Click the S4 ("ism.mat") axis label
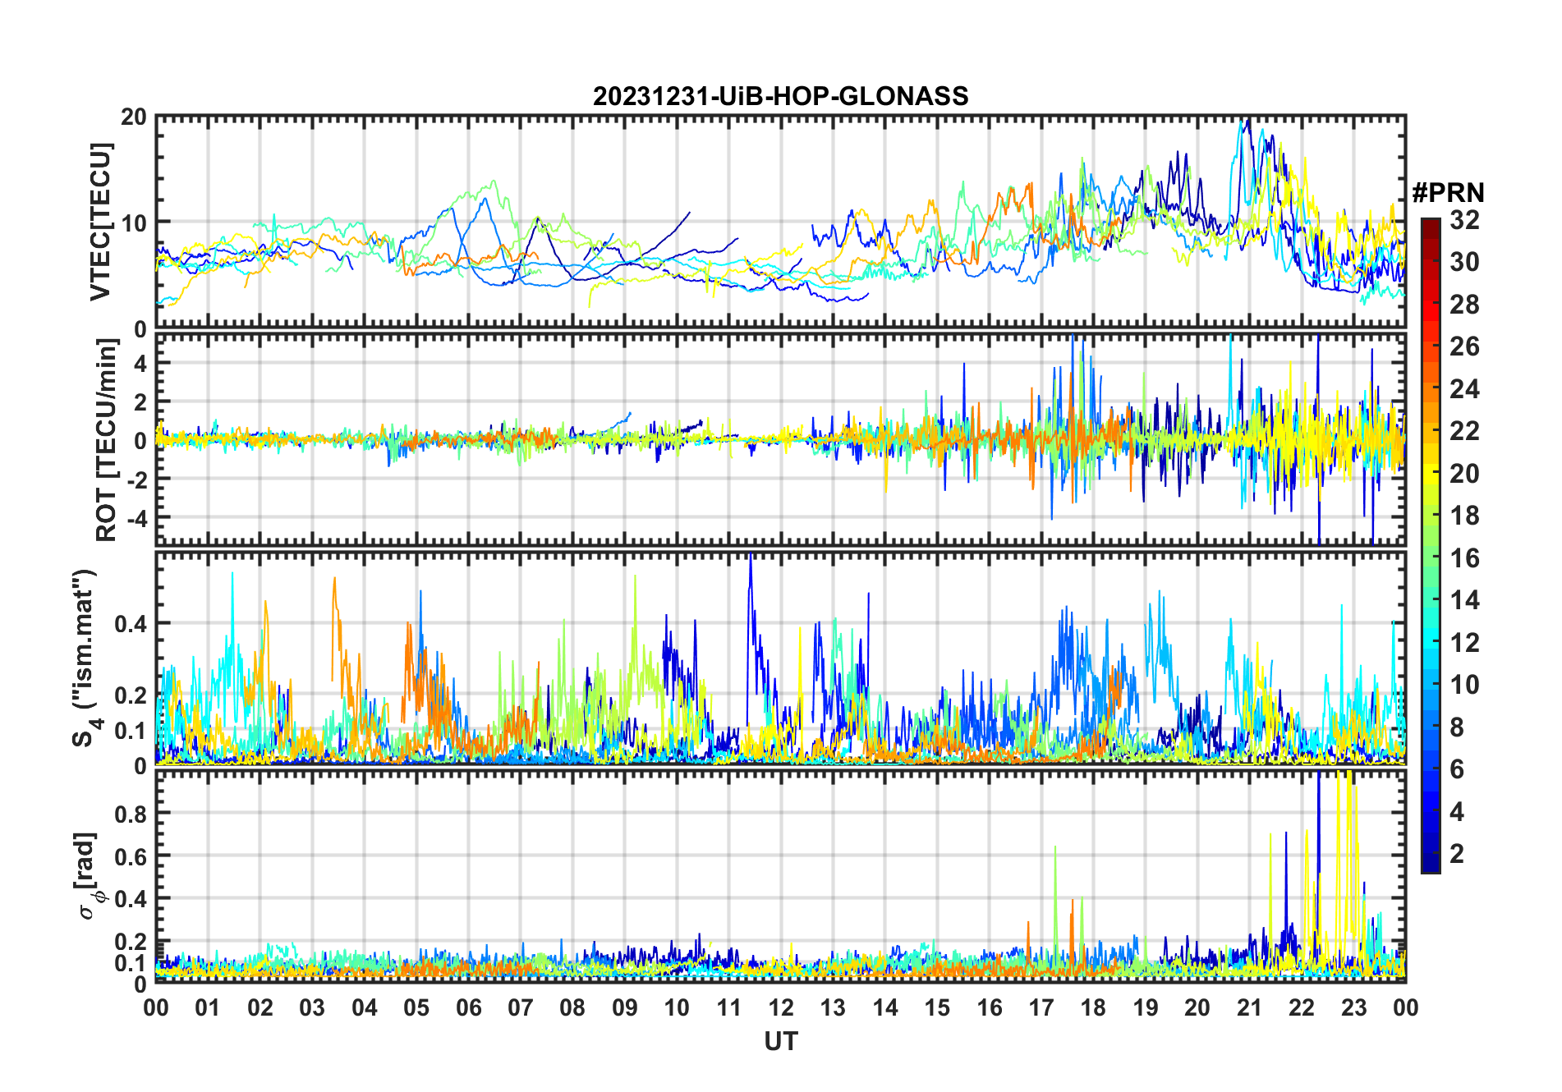Screen dimensions: 1562x1092 [x=85, y=658]
